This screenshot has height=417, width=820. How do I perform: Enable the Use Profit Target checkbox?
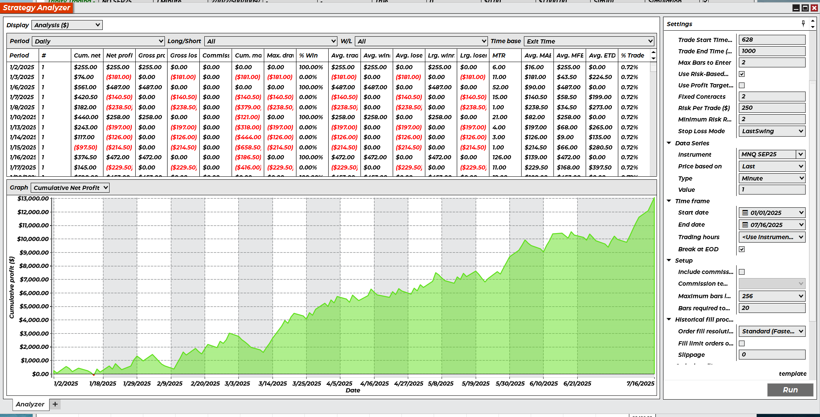(742, 86)
